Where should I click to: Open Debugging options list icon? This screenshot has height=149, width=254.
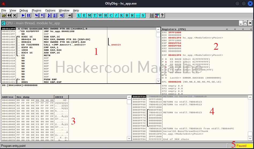tap(151, 15)
